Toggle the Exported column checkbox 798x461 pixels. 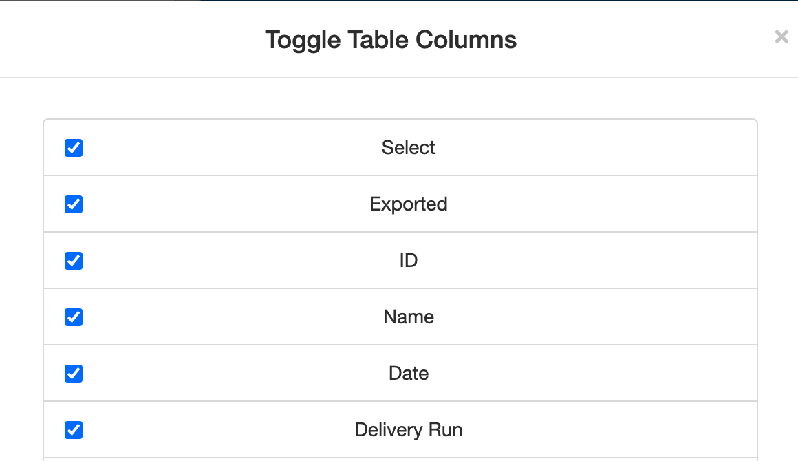pyautogui.click(x=74, y=204)
